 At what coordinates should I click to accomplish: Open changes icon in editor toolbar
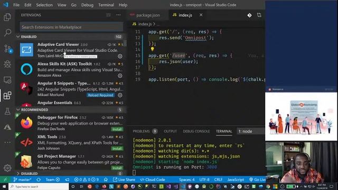pos(249,15)
